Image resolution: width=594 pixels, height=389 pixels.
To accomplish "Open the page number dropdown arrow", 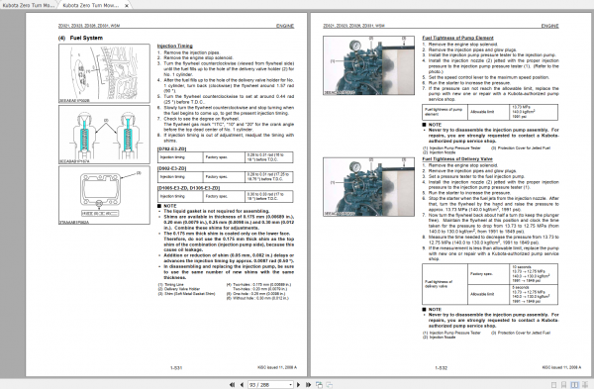I will tap(290, 385).
